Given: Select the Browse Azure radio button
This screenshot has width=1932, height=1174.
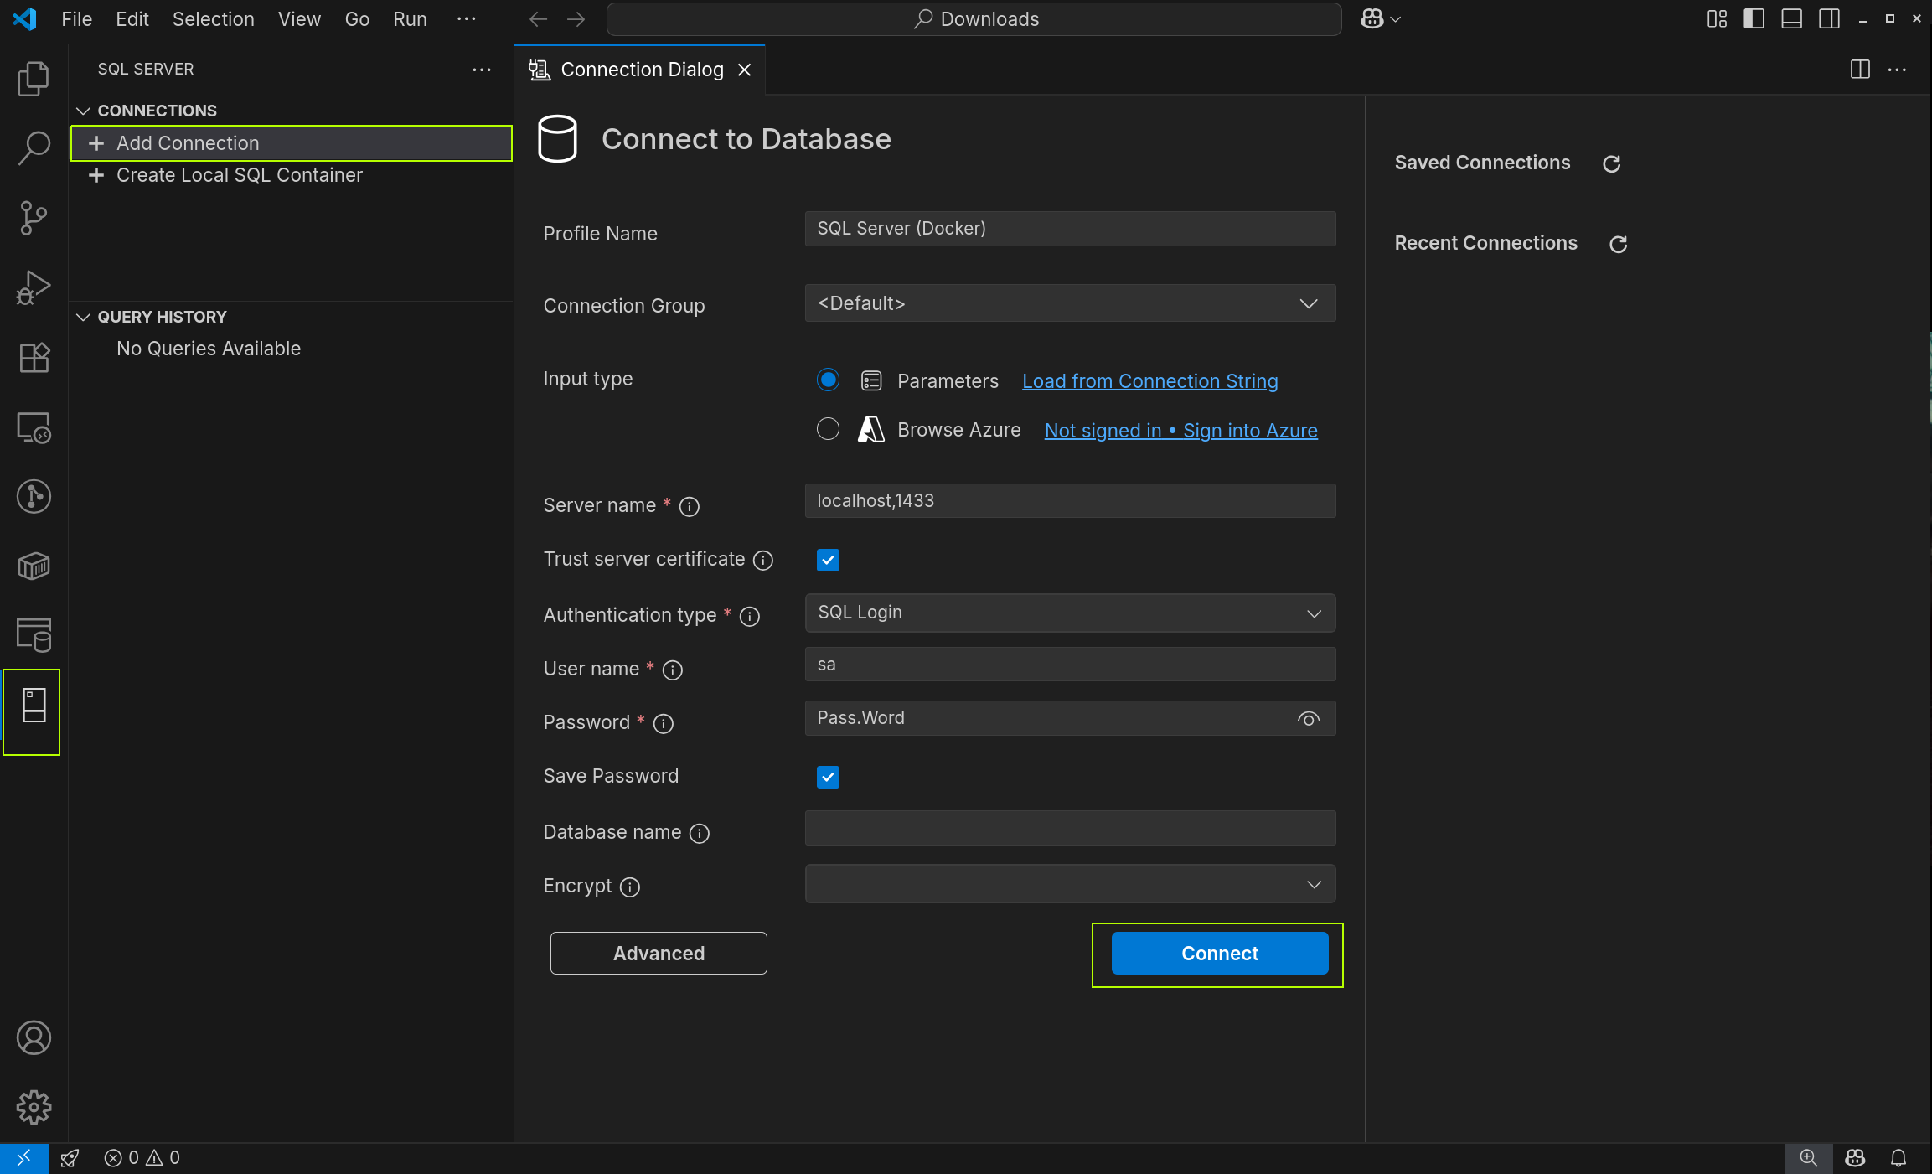Looking at the screenshot, I should pos(827,428).
